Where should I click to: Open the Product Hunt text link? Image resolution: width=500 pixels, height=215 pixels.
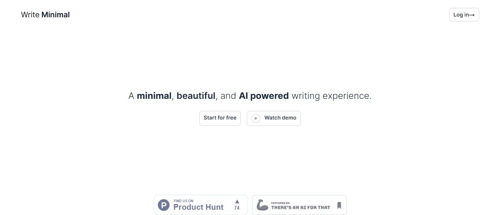point(198,207)
